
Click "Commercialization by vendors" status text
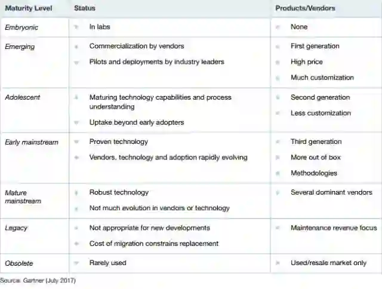(x=137, y=46)
